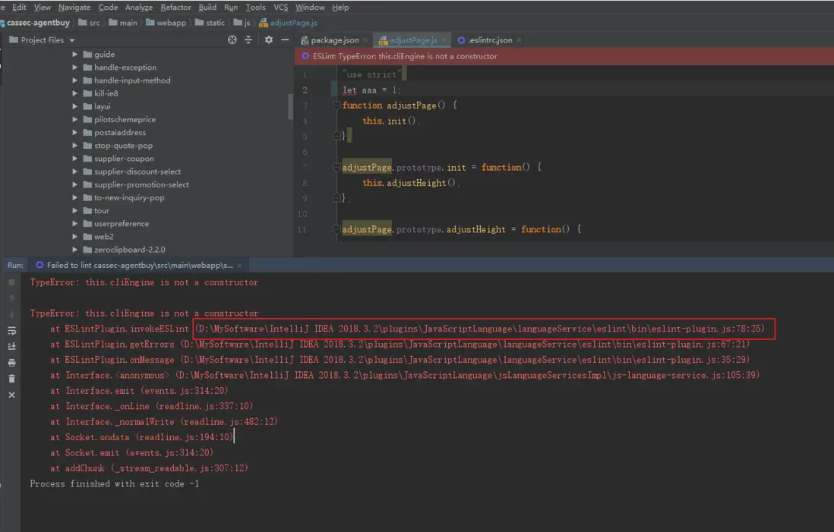Collapse the adjustPage function fold marker
The width and height of the screenshot is (834, 532).
(x=337, y=105)
